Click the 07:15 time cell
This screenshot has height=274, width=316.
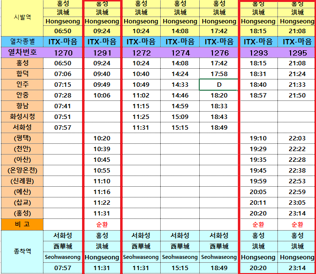pos(63,84)
